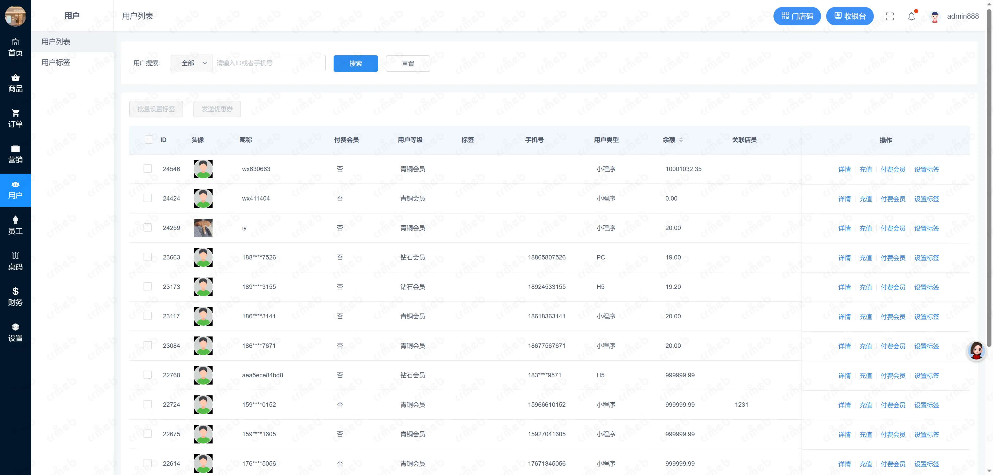Open the 用户标签 submenu item
993x475 pixels.
[x=72, y=62]
